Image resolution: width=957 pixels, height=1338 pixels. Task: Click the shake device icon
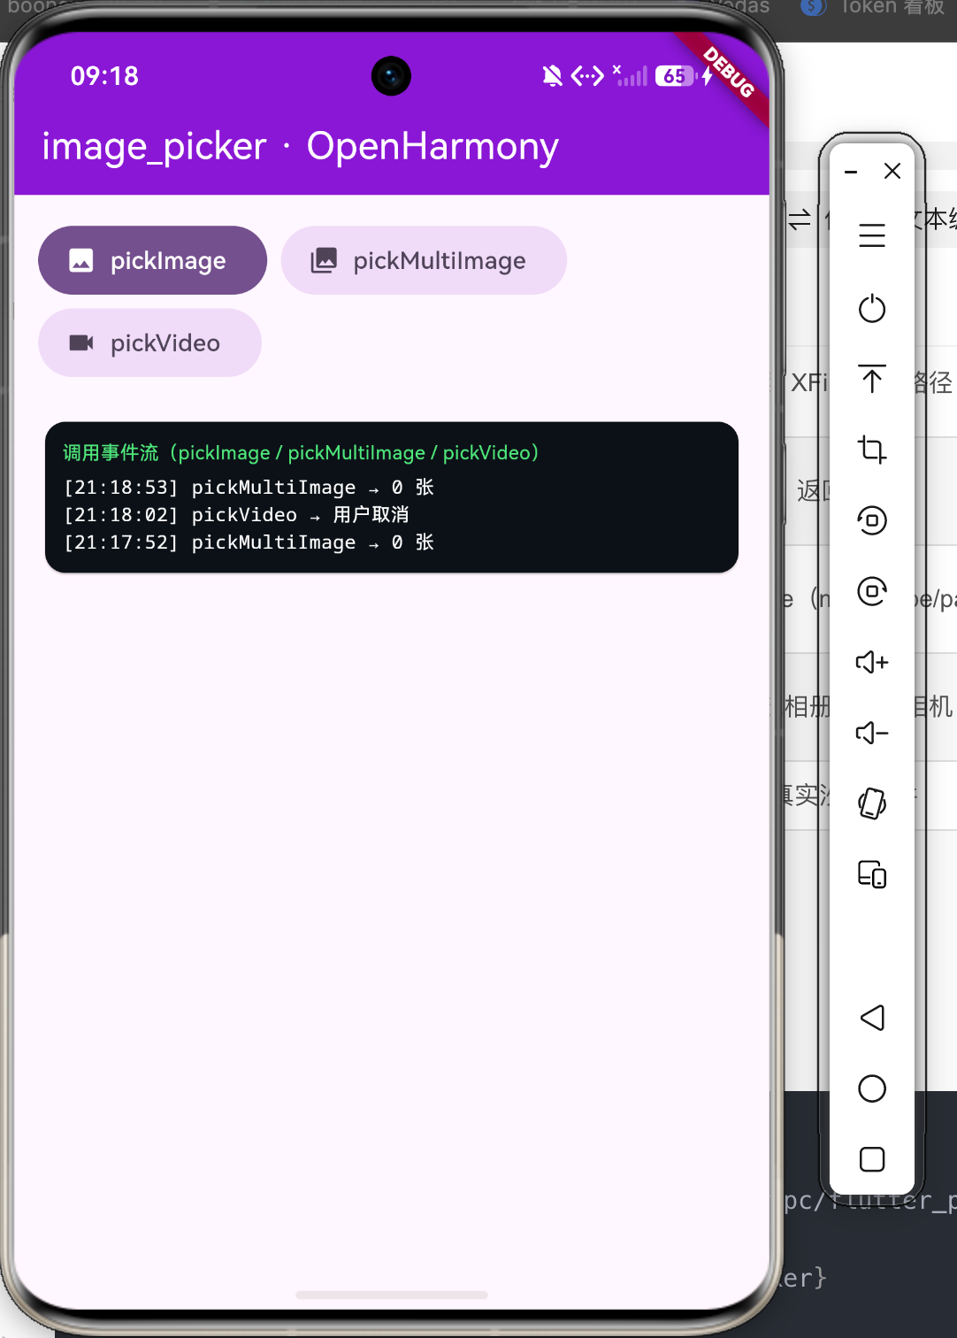[872, 804]
